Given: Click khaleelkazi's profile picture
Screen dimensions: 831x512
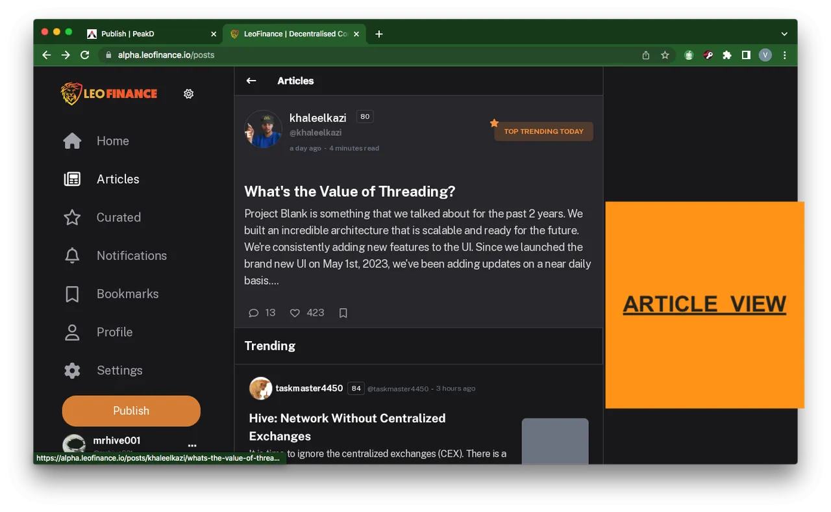Looking at the screenshot, I should click(263, 129).
